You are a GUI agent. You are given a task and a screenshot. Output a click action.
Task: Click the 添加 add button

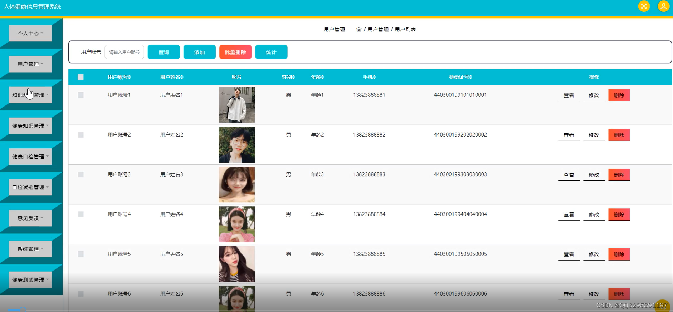pos(200,52)
